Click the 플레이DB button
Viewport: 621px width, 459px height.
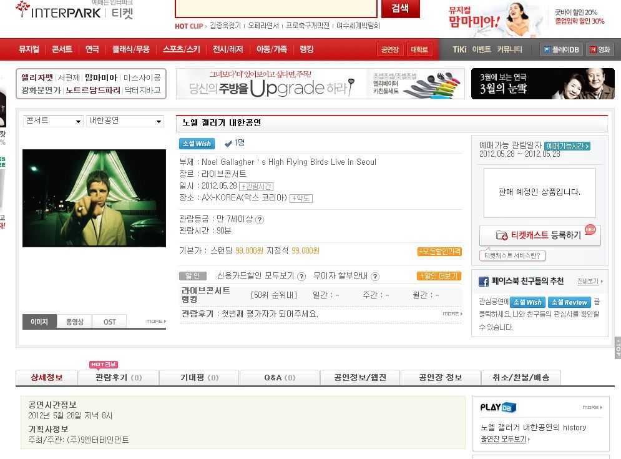pyautogui.click(x=561, y=49)
